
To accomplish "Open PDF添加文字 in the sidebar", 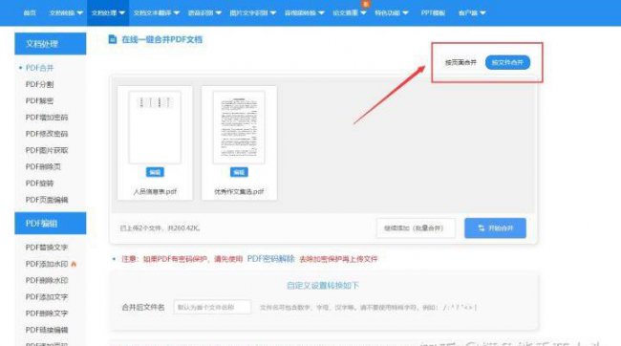I will pyautogui.click(x=47, y=297).
